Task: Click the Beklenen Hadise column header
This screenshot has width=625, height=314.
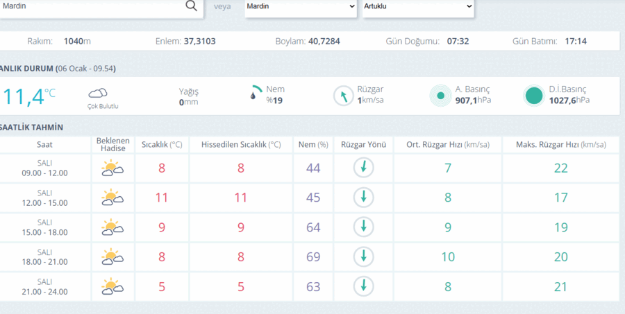Action: pyautogui.click(x=113, y=145)
